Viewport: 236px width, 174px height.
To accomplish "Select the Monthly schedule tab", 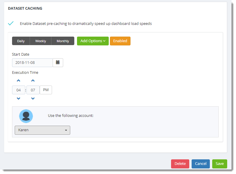I will pyautogui.click(x=63, y=41).
